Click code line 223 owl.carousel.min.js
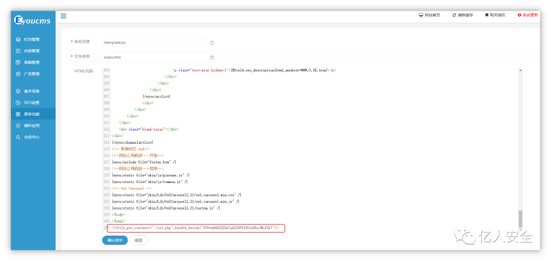 [x=176, y=201]
